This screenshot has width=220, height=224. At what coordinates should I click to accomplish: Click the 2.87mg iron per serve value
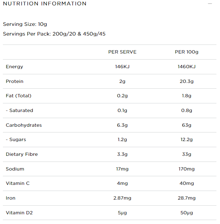coord(122,198)
